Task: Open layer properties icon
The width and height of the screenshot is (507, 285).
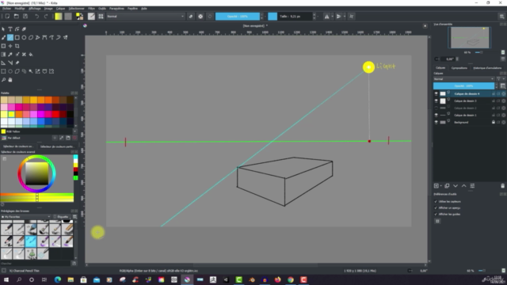Action: 472,186
